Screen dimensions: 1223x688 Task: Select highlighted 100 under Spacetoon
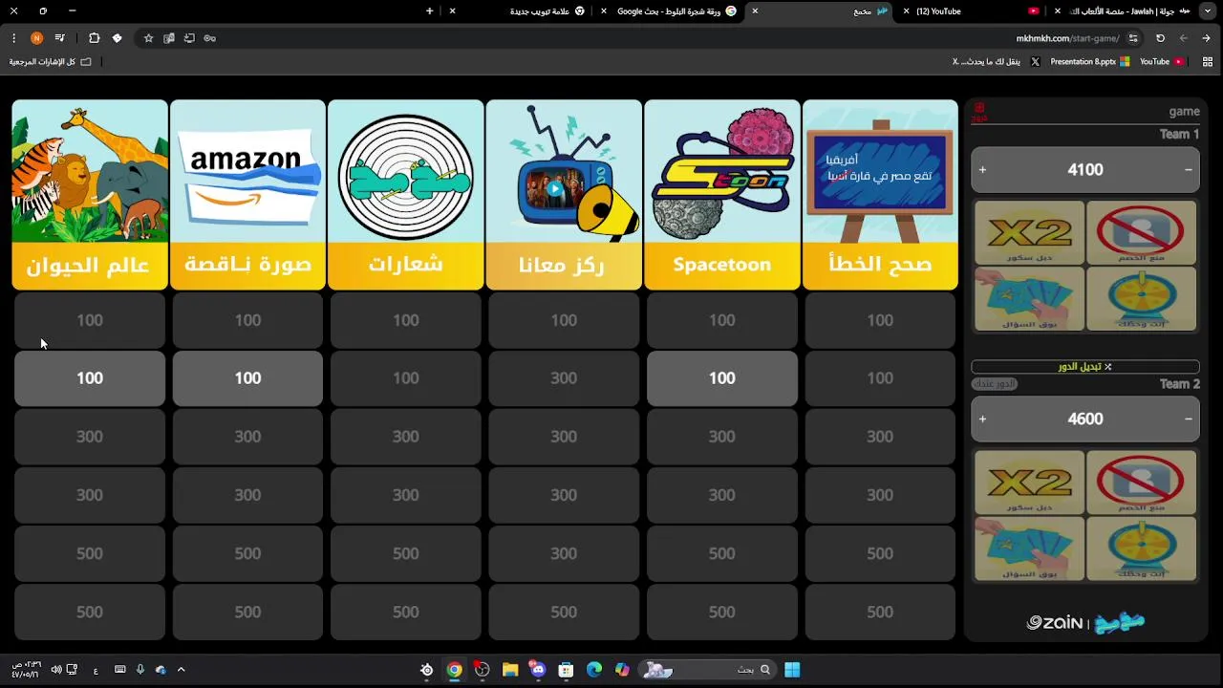pyautogui.click(x=722, y=378)
